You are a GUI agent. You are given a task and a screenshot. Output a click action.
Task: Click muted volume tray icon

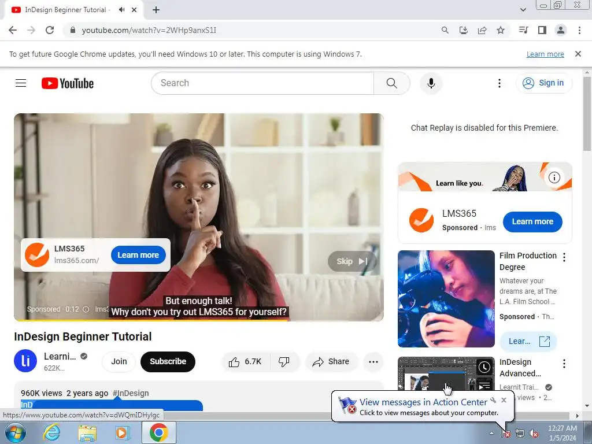click(x=534, y=434)
